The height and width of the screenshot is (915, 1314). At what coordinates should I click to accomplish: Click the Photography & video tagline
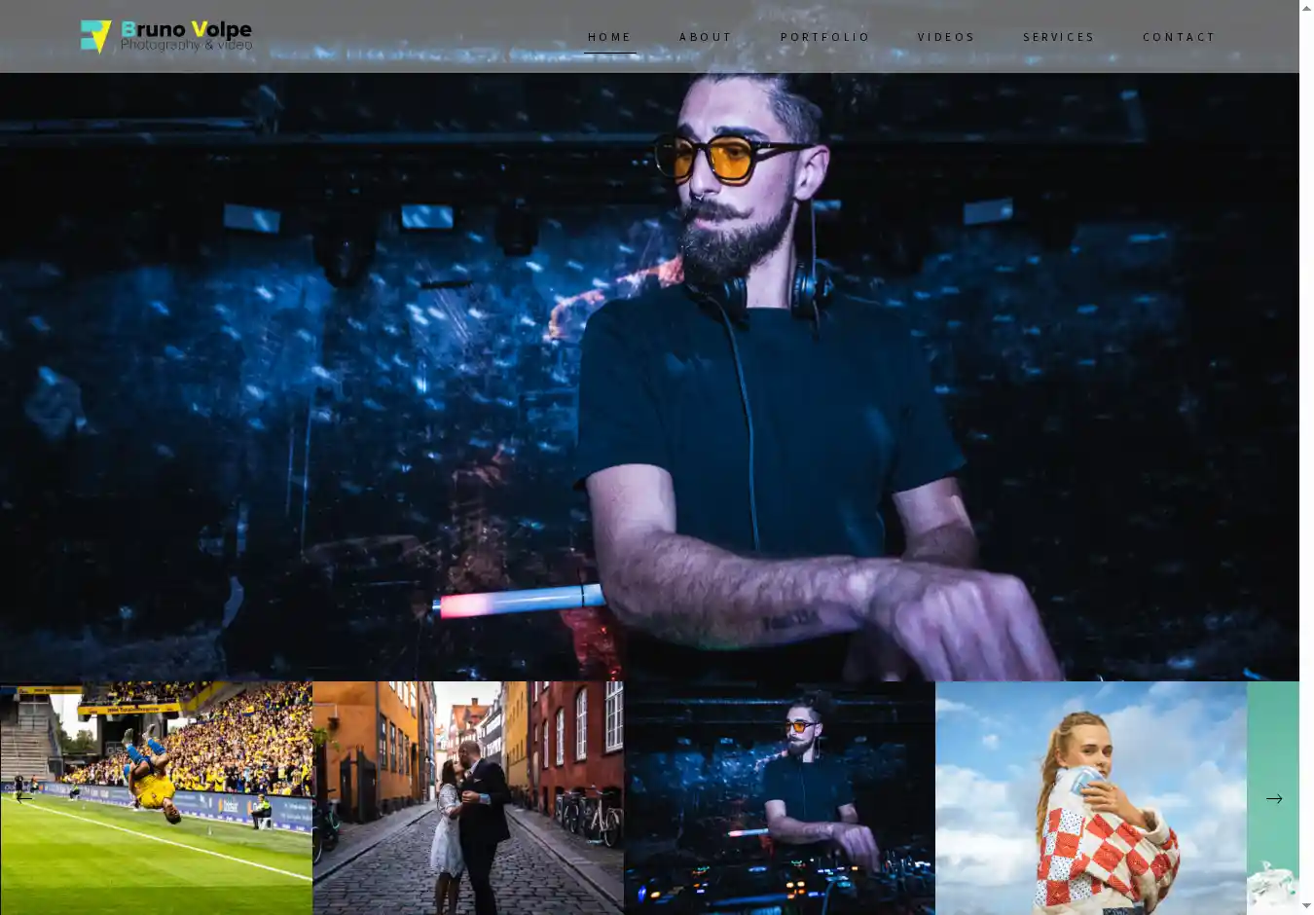186,45
